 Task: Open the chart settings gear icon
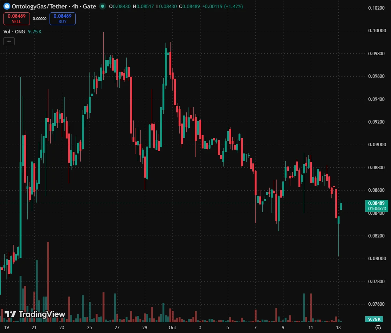pos(378,328)
